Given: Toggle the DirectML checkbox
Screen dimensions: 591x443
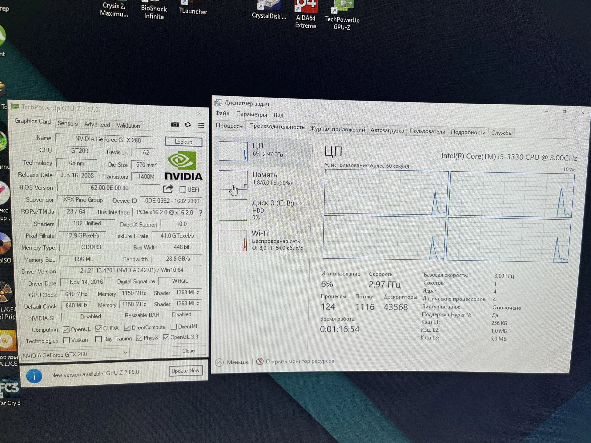Looking at the screenshot, I should click(x=174, y=326).
